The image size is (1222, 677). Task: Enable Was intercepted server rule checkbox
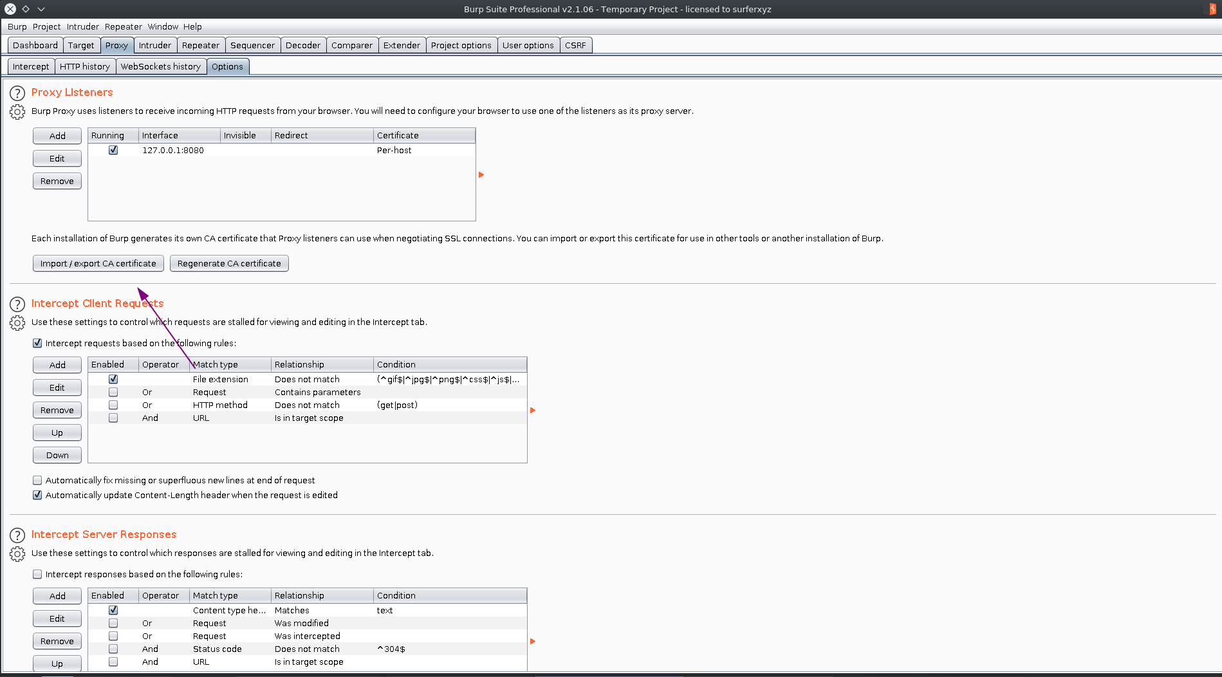[x=113, y=636]
